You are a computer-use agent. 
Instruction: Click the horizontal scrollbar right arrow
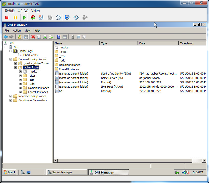coord(204,161)
